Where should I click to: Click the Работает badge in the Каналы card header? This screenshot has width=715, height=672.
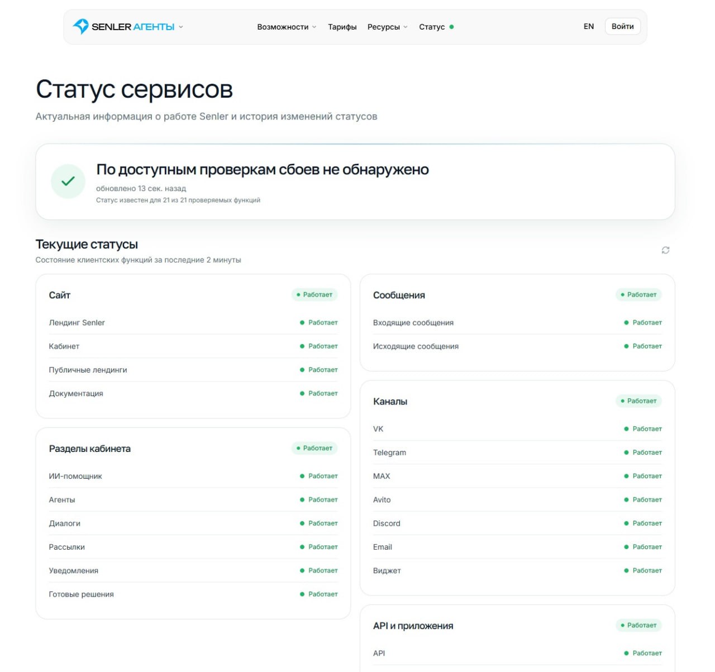(x=638, y=401)
